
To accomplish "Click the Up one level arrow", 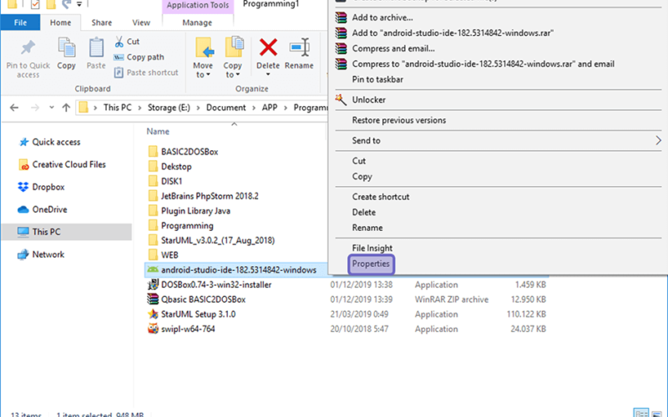I will 66,108.
